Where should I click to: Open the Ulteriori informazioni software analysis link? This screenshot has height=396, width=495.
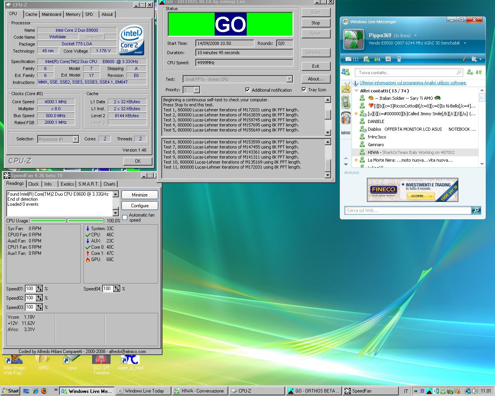[x=413, y=83]
